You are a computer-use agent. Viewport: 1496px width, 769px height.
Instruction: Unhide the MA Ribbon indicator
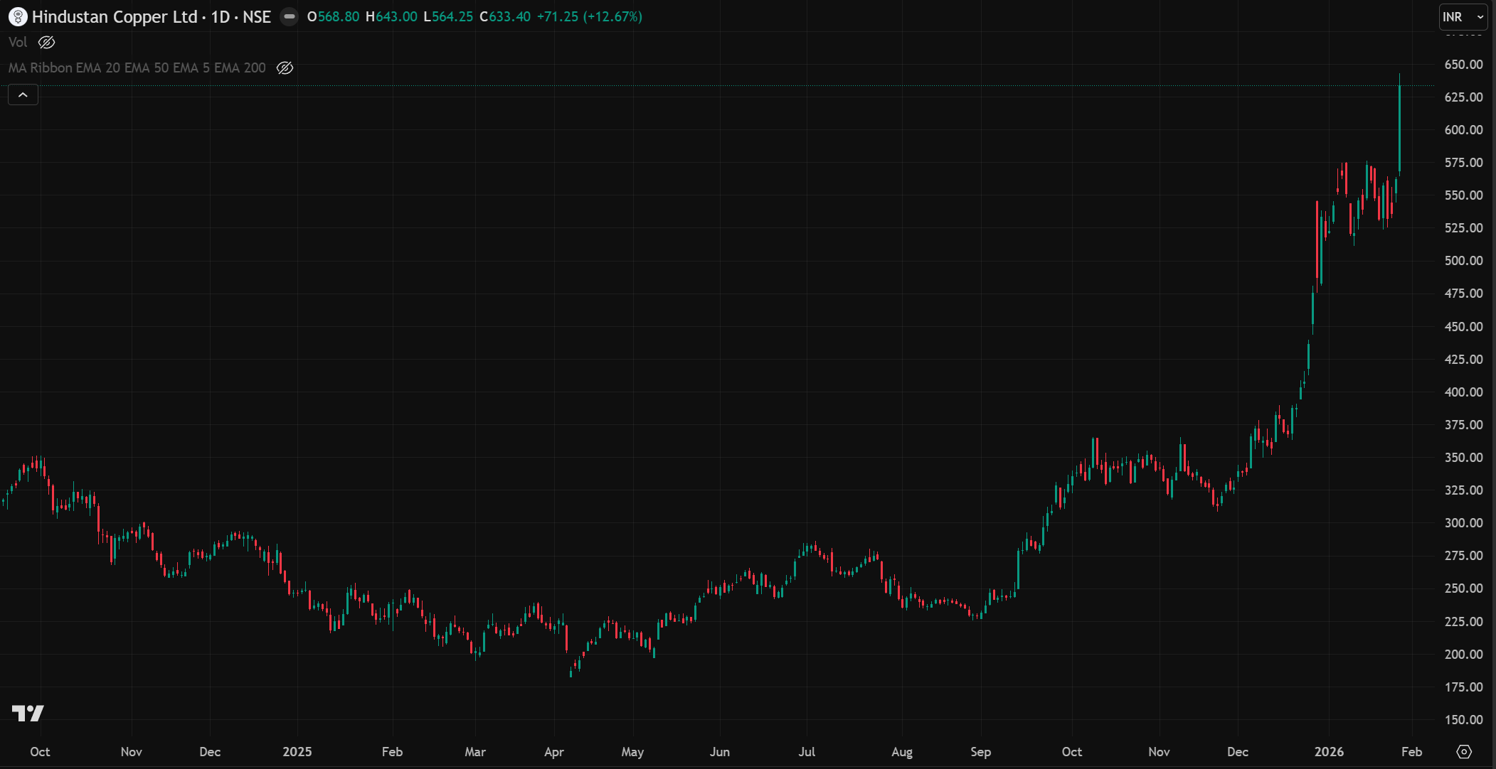285,68
